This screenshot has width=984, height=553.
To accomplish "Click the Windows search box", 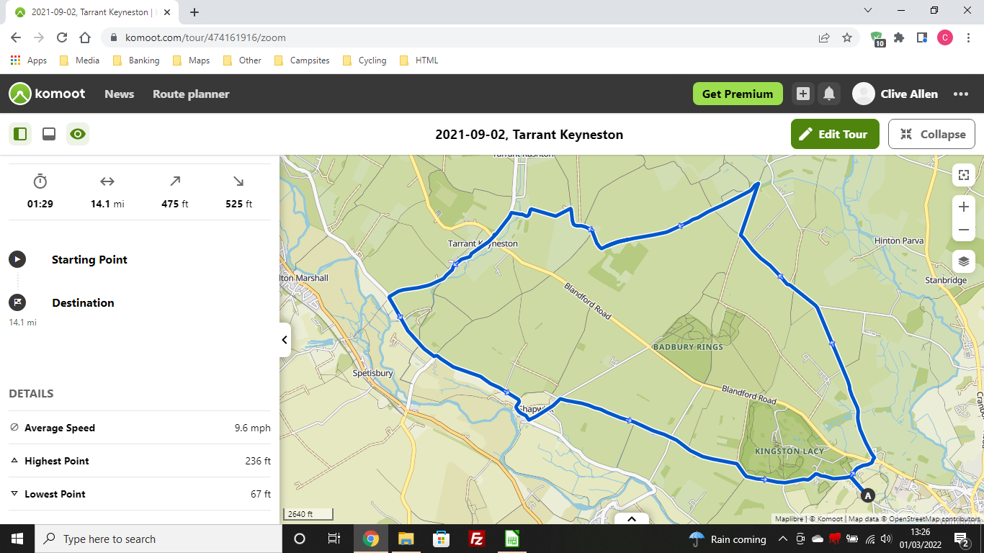I will tap(158, 539).
